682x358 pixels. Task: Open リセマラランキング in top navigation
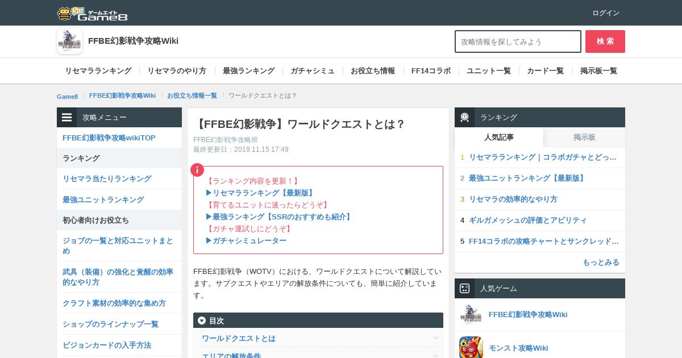pos(98,71)
